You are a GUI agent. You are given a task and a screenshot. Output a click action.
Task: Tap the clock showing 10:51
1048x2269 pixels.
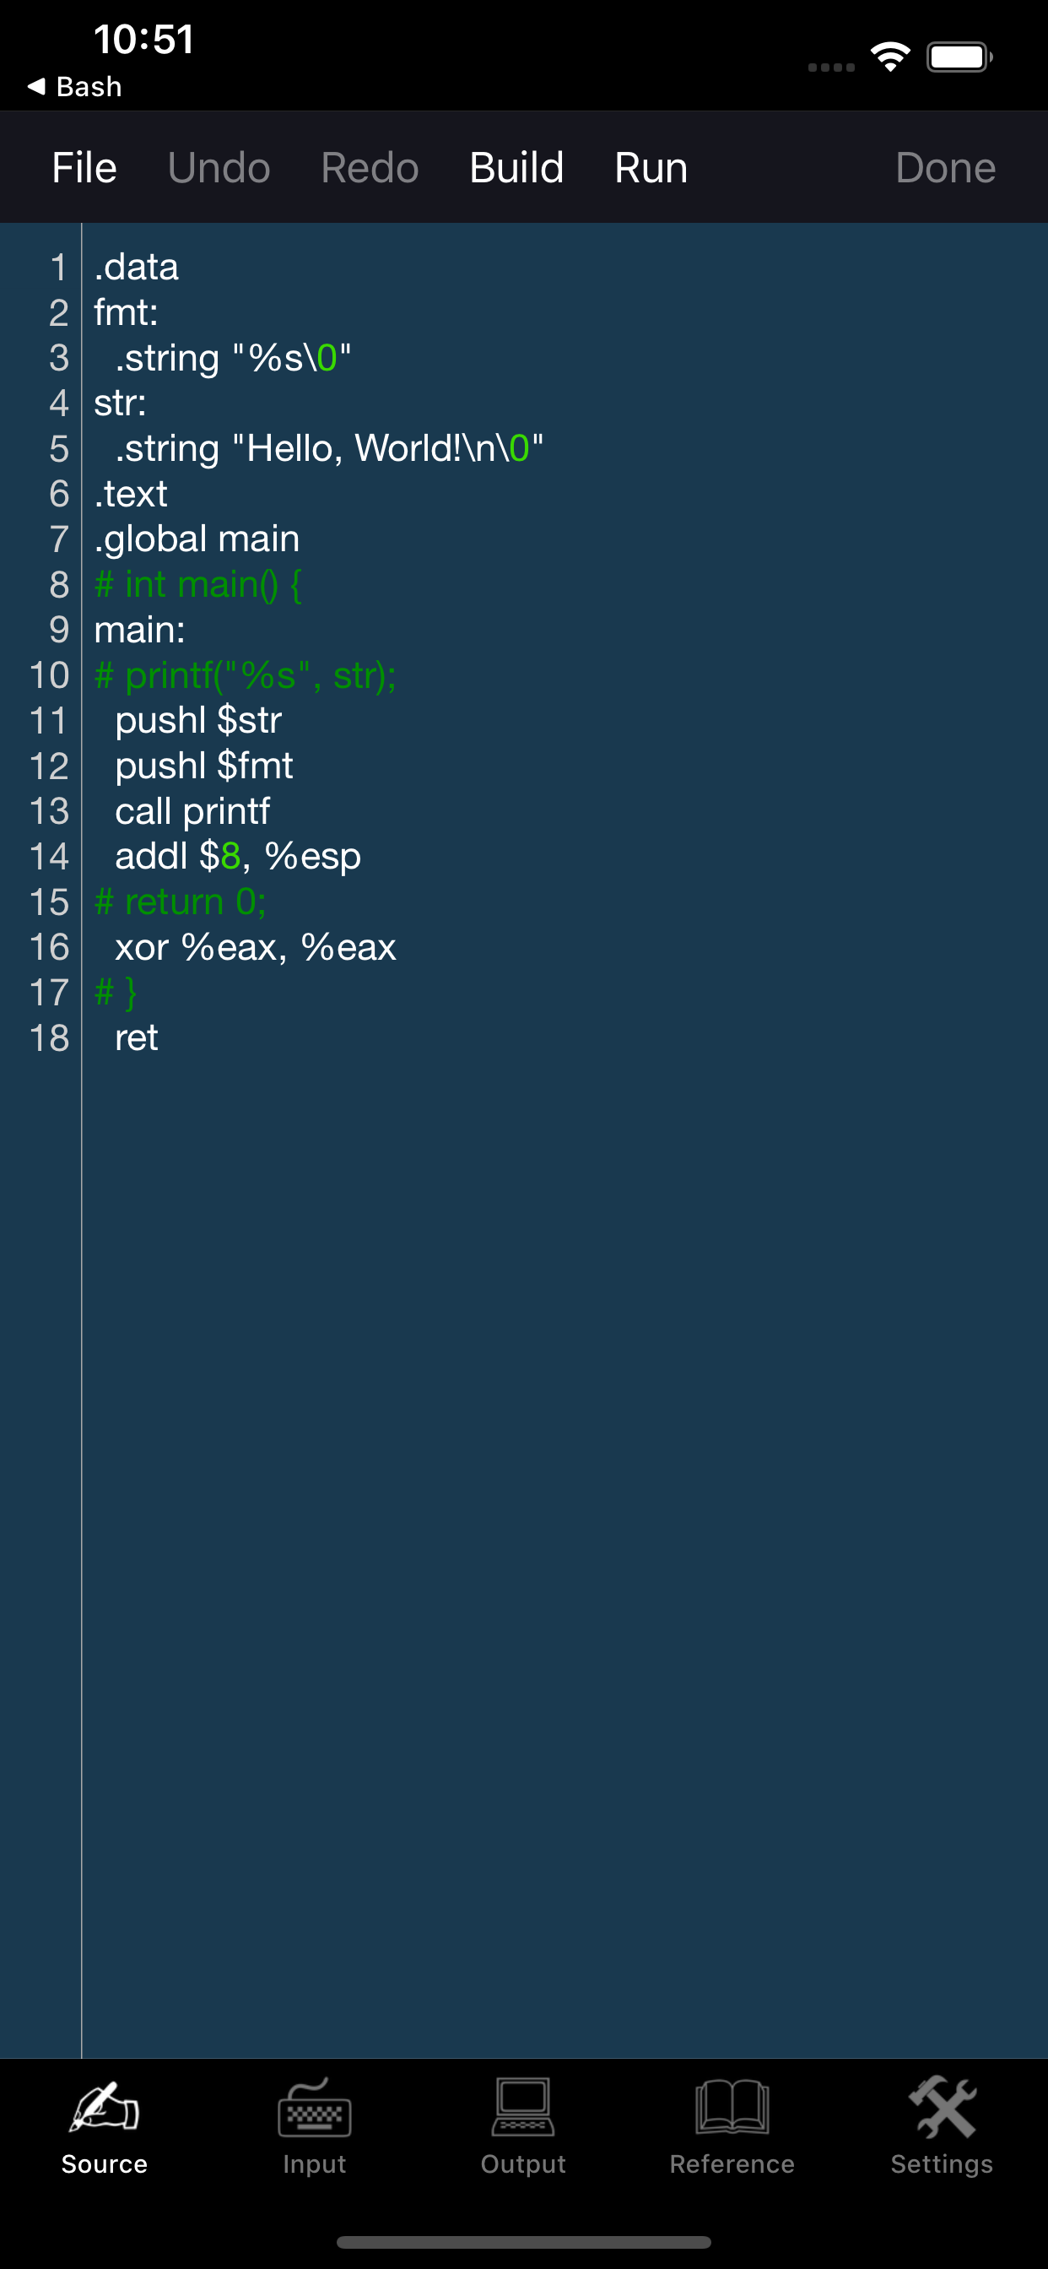(143, 39)
